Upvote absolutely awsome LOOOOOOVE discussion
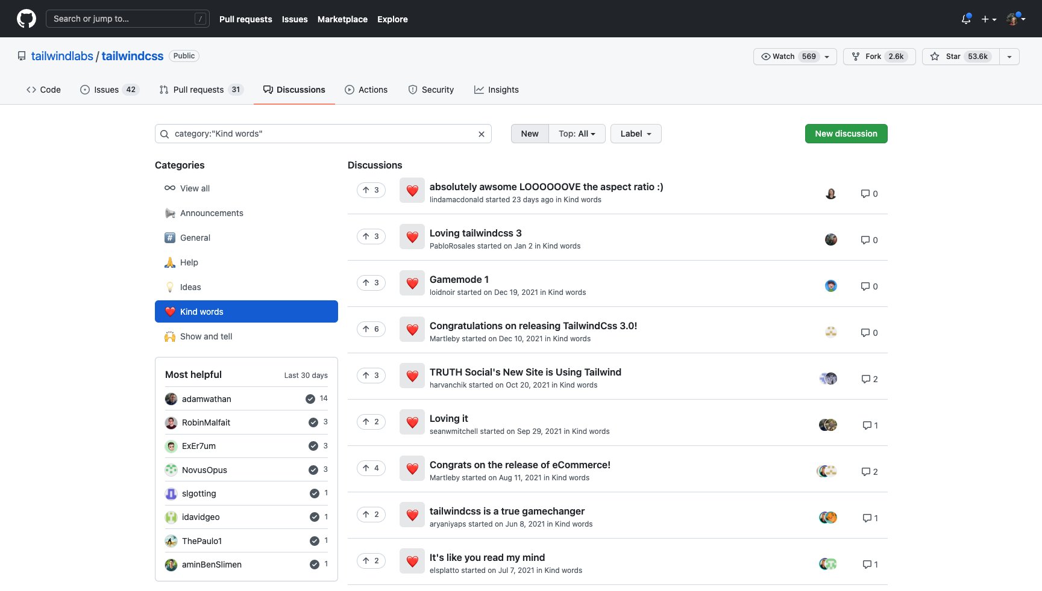Image resolution: width=1042 pixels, height=591 pixels. click(x=371, y=190)
